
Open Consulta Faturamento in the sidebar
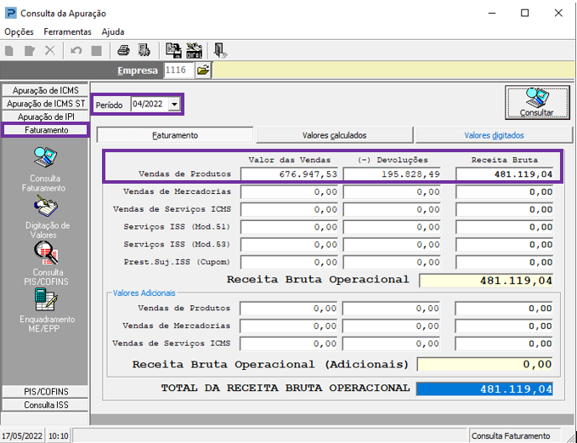tap(44, 158)
